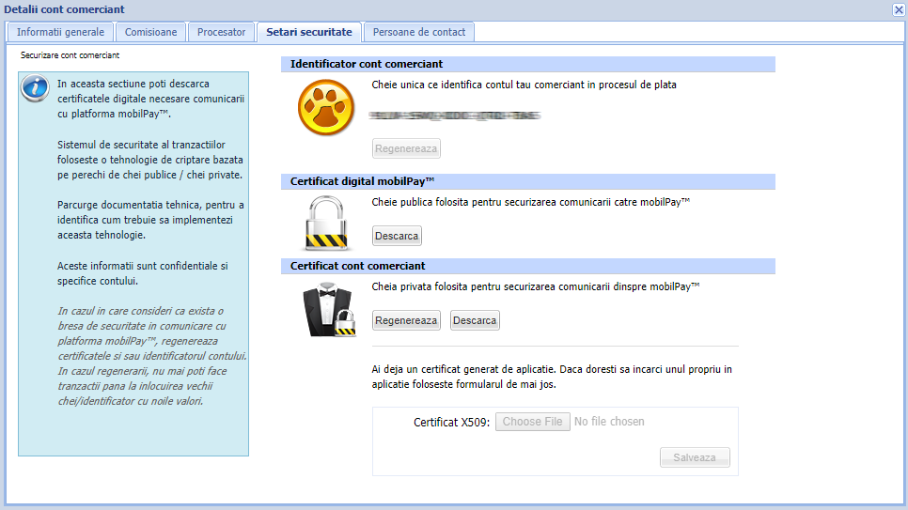Close the Detalii cont comerciant dialog
The image size is (908, 510).
898,9
